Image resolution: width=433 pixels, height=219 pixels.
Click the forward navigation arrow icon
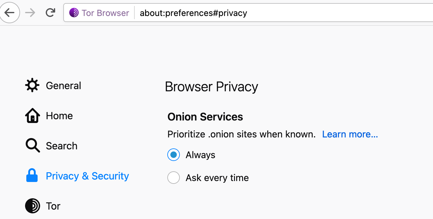(30, 13)
